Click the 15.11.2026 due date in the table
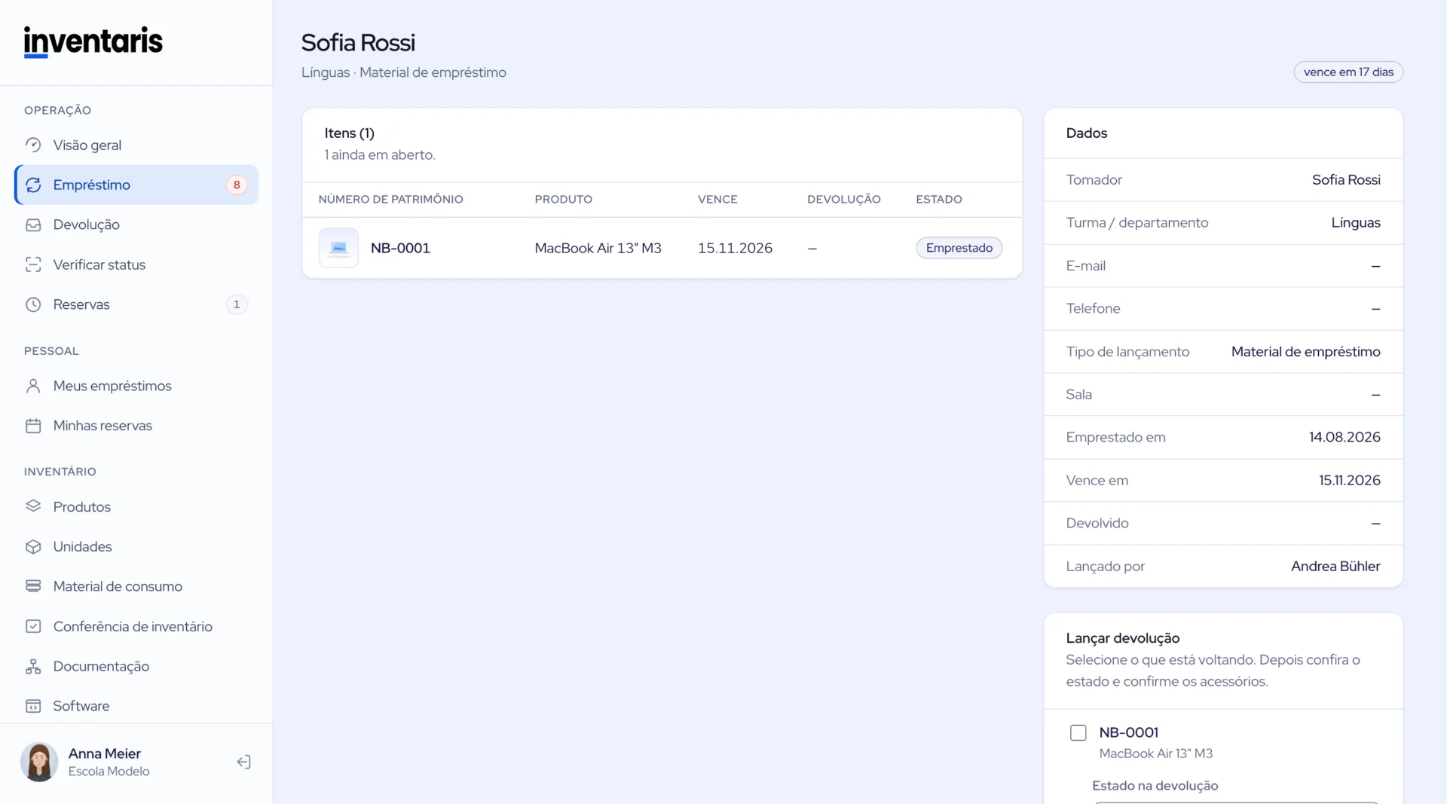Screen dimensions: 1447x804 pyautogui.click(x=735, y=248)
